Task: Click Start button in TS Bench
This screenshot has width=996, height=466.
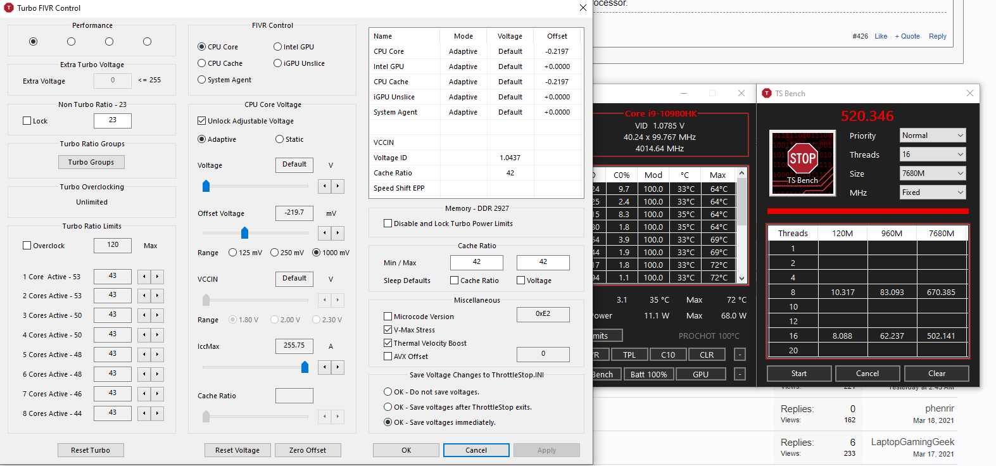Action: click(x=799, y=374)
